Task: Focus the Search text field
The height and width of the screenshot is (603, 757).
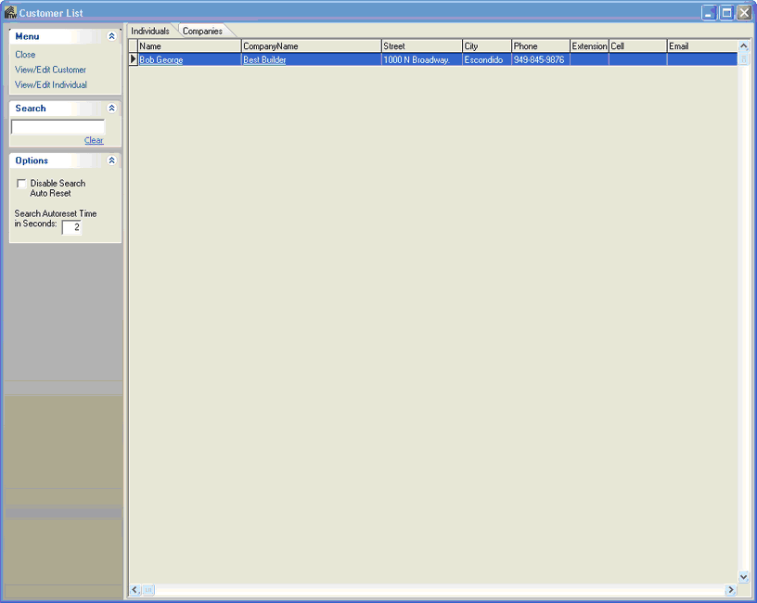Action: tap(58, 127)
